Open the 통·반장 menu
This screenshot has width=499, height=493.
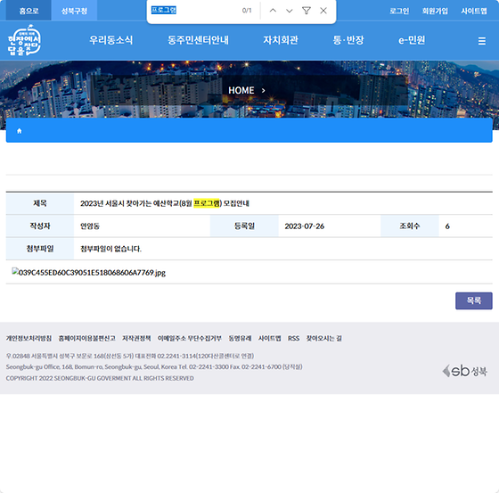pyautogui.click(x=348, y=40)
